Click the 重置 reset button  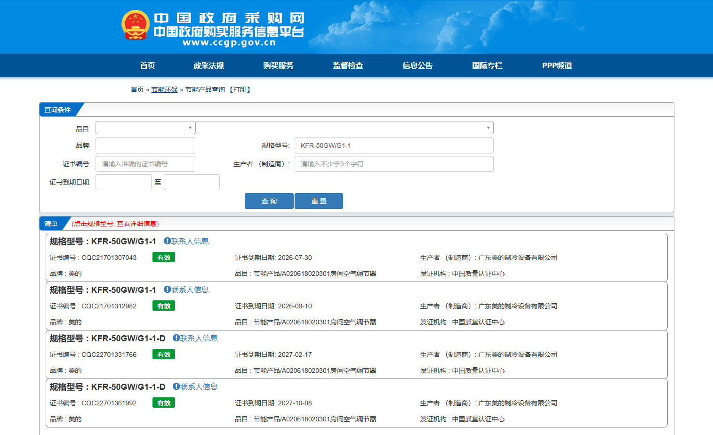tap(319, 201)
